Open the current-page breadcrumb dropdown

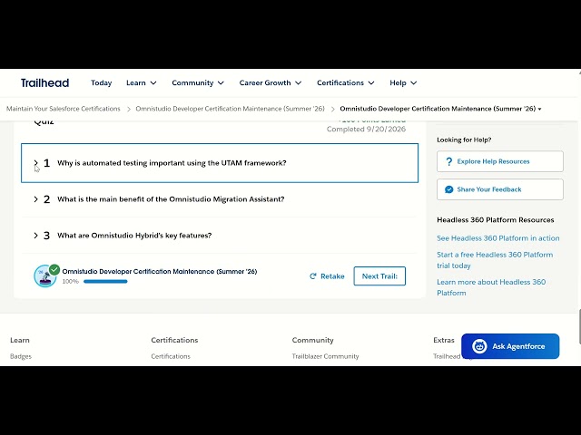[x=440, y=109]
